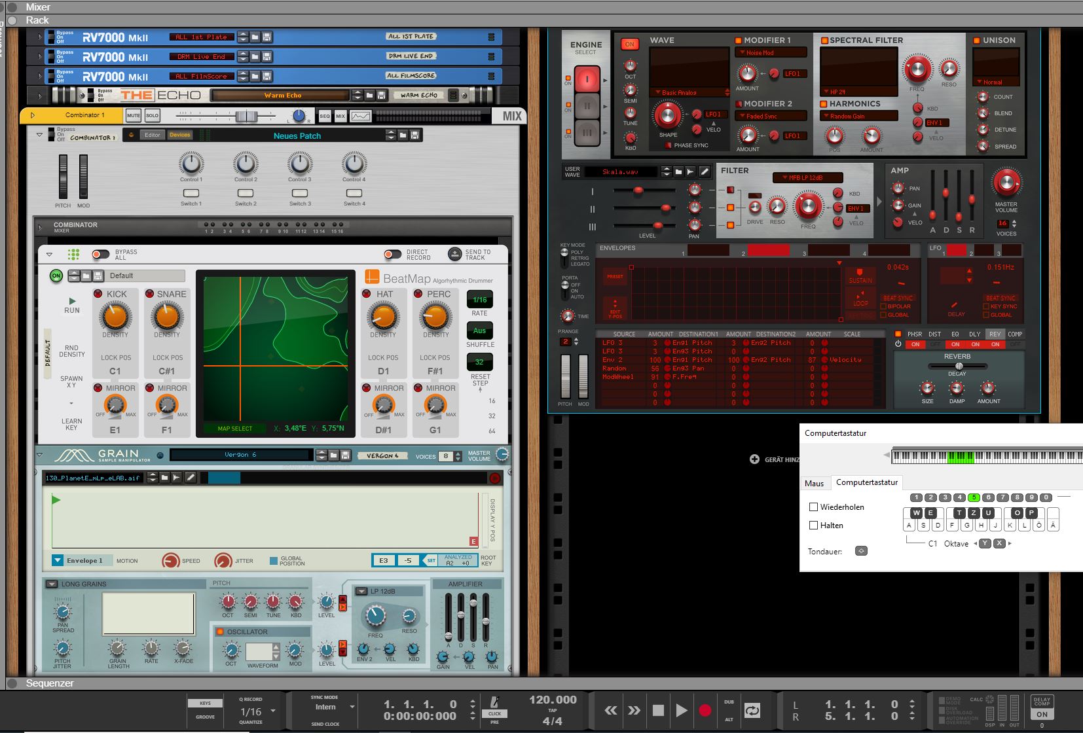The image size is (1083, 733).
Task: Save the Warm Echo patch on The Echo
Action: pos(381,96)
